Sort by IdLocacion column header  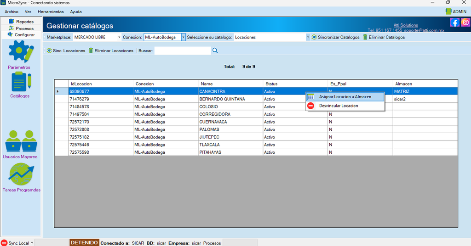(101, 84)
